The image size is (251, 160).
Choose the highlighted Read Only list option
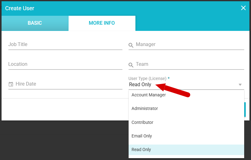coord(141,149)
